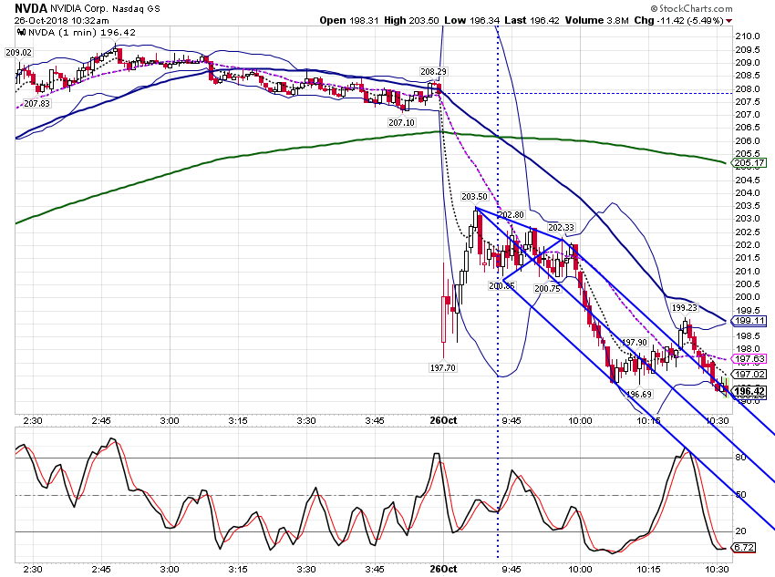Click the blue 199.11 value tag
Screen dimensions: 775x577
click(x=749, y=321)
